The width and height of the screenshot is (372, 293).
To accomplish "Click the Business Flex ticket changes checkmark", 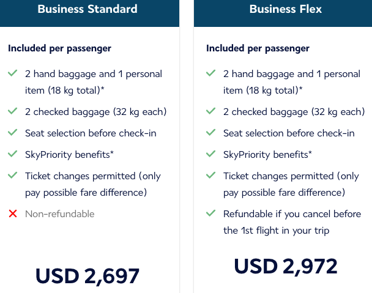I will click(x=210, y=175).
